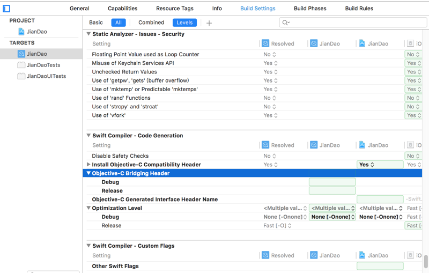429x273 pixels.
Task: Click the Other Swift Flags input field
Action: (x=380, y=266)
